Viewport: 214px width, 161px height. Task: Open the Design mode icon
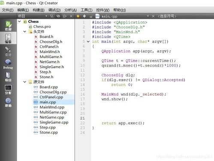point(8,51)
